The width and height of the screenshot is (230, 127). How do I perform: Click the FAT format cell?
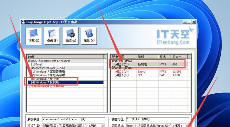click(162, 75)
